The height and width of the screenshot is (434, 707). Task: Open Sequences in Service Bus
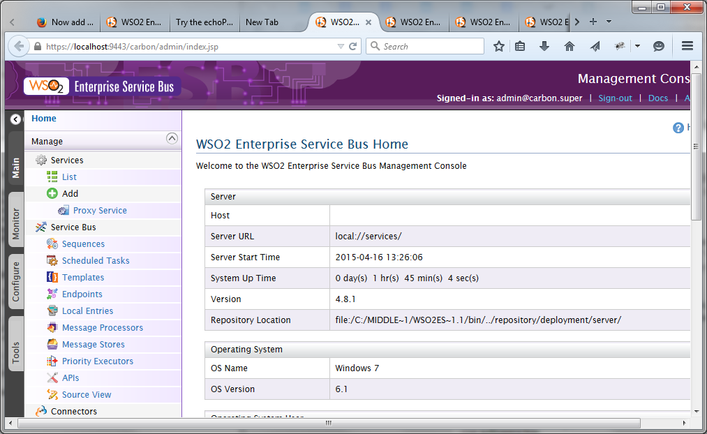pos(83,244)
